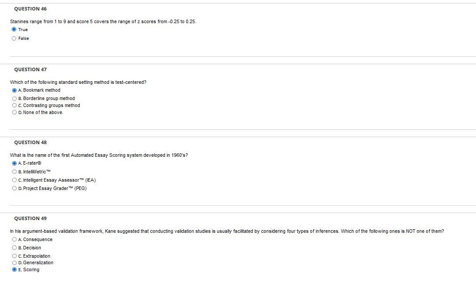Pick C. Contrasting groups method
The width and height of the screenshot is (476, 283).
tap(14, 105)
